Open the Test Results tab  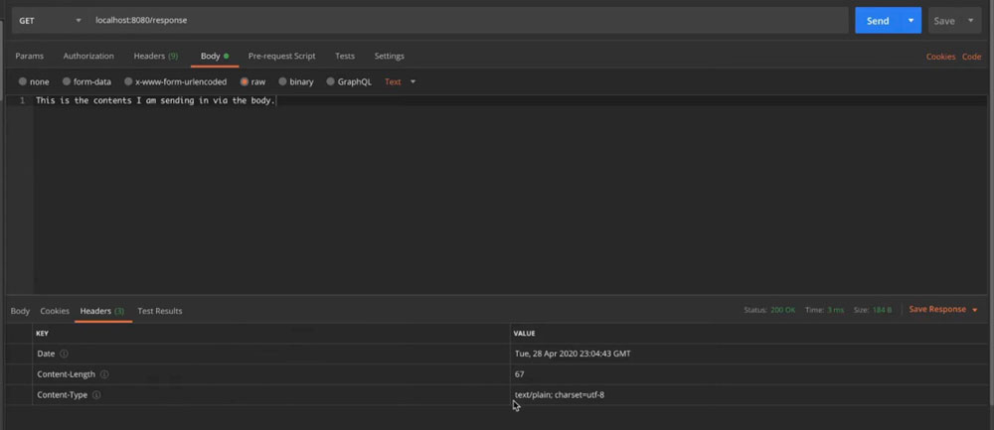coord(160,311)
